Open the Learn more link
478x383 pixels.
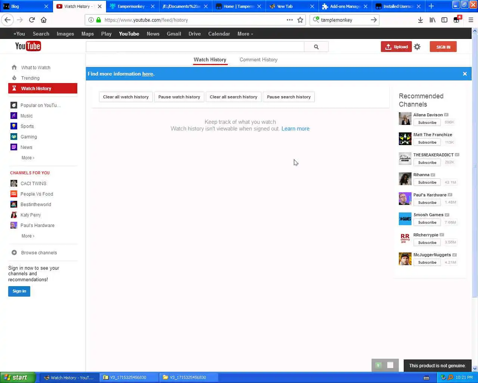[x=295, y=129]
